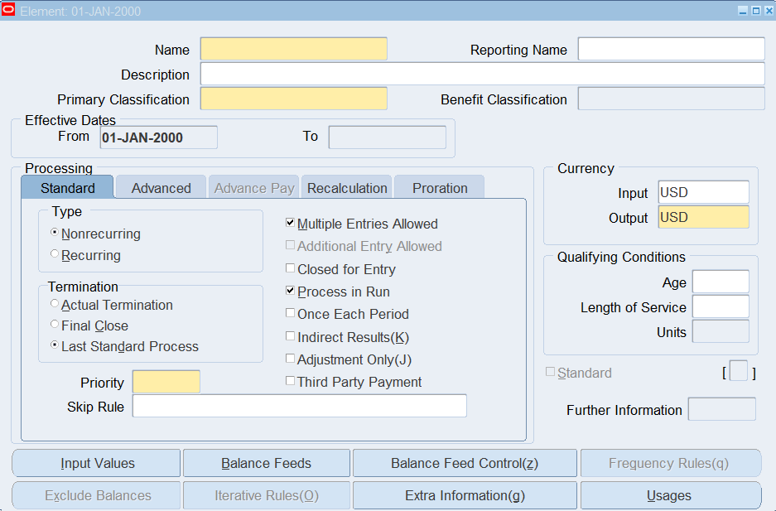Choose Actual Termination radio option
776x511 pixels.
(x=55, y=304)
